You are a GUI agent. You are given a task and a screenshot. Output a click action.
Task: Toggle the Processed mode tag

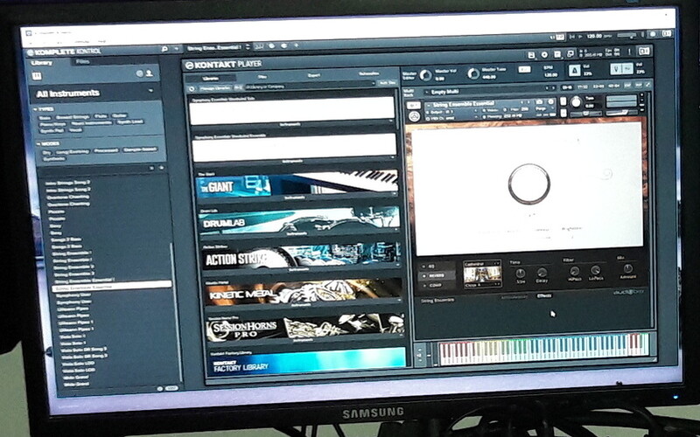(106, 150)
